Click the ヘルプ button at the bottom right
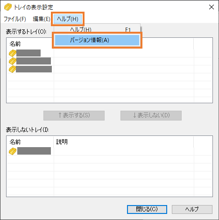This screenshot has height=220, width=219. tap(192, 209)
